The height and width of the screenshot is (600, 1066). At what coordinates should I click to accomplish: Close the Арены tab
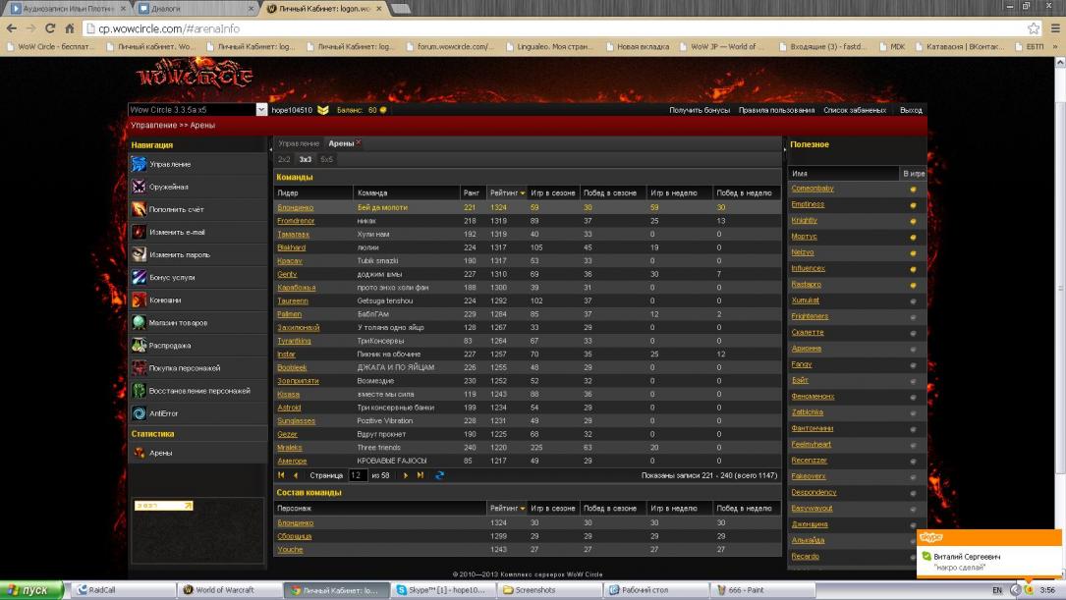[x=359, y=143]
